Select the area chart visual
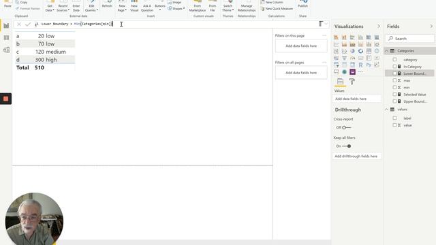Viewport: 436px width, 245px height. pos(344,44)
